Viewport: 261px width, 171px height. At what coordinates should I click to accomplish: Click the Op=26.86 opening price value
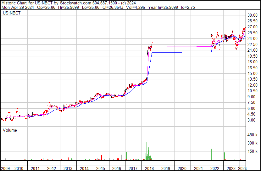pos(46,7)
